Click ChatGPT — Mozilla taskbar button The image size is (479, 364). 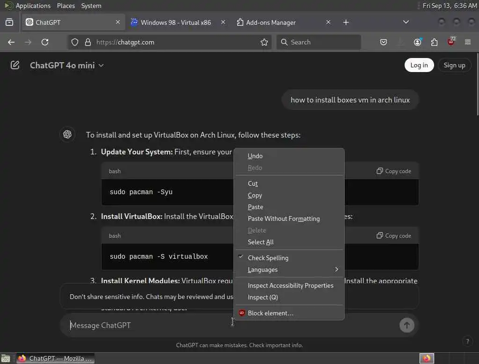[x=55, y=358]
